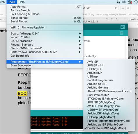This screenshot has width=138, height=134.
Task: Click the browser reload icon
Action: tap(116, 8)
